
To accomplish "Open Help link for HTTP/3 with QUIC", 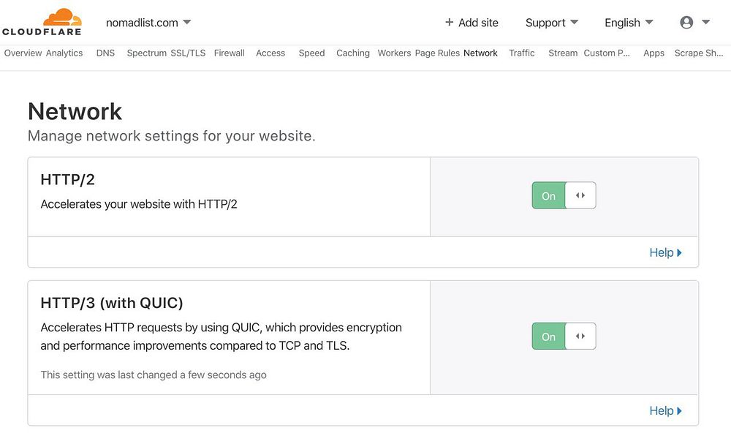I will pos(665,410).
